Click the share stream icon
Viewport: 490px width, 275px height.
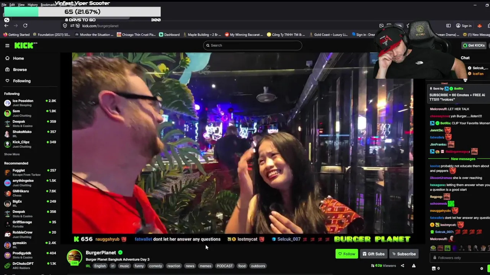coord(402,266)
